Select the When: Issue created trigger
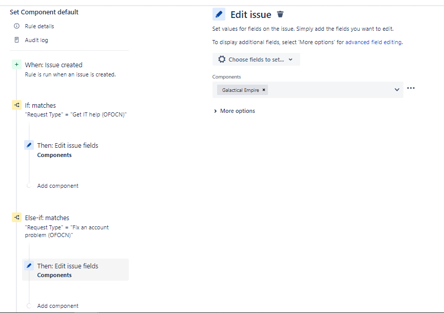This screenshot has width=444, height=313. point(53,65)
